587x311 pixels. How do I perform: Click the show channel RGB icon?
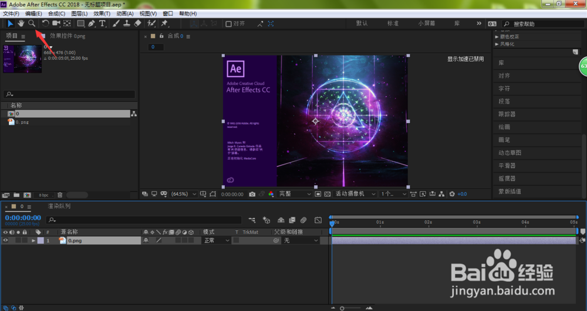(271, 194)
